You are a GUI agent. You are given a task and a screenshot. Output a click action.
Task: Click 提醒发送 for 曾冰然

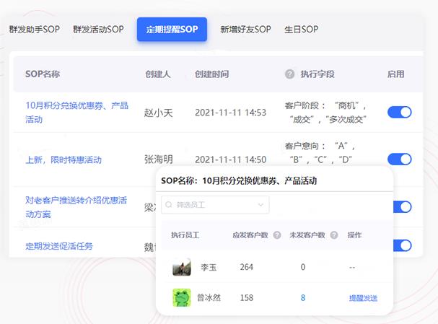363,298
